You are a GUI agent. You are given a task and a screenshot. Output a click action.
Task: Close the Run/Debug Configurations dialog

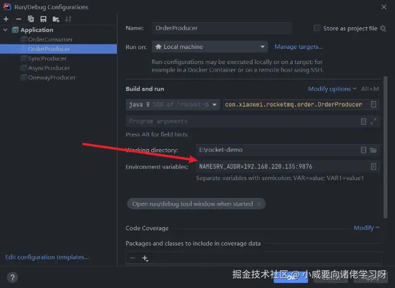click(x=384, y=7)
